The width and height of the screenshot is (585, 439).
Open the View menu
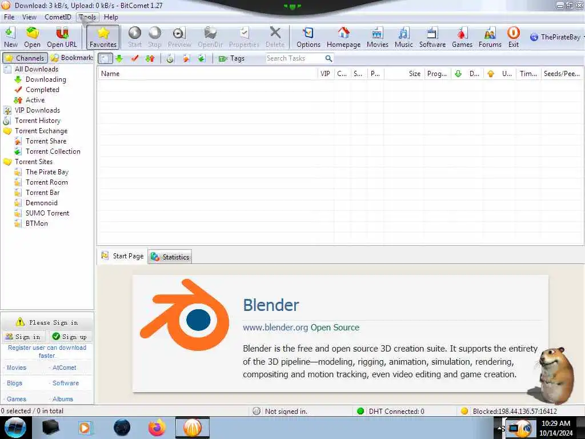29,17
